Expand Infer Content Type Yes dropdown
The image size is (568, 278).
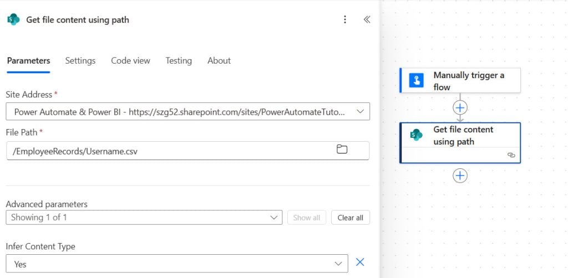(177, 264)
